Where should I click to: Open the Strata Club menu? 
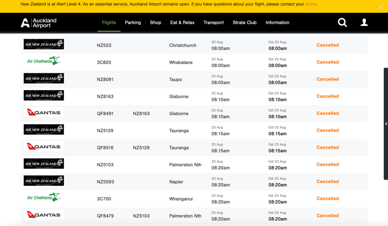click(244, 23)
